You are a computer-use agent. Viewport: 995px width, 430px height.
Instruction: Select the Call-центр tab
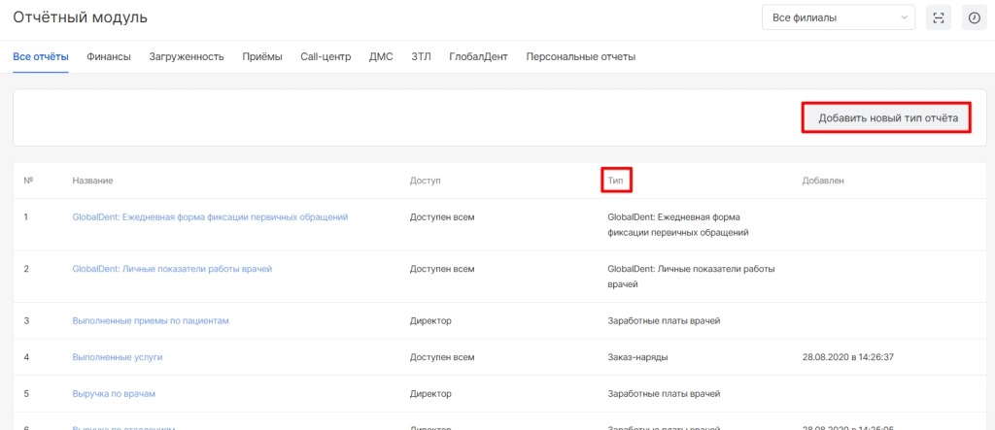click(326, 56)
